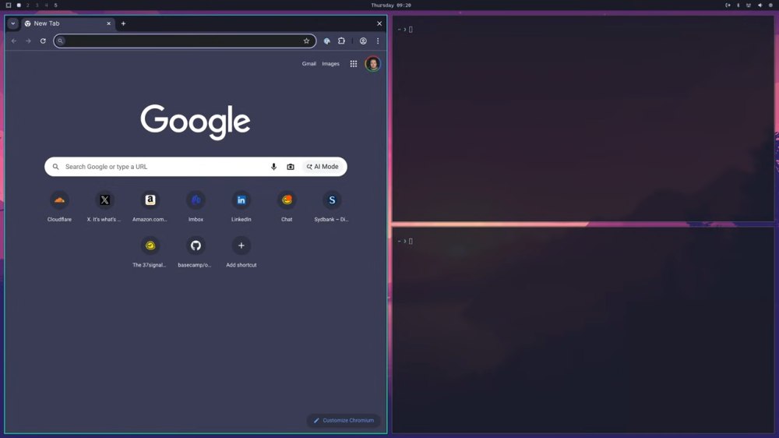Viewport: 779px width, 438px height.
Task: Open the Google apps grid
Action: pyautogui.click(x=353, y=64)
